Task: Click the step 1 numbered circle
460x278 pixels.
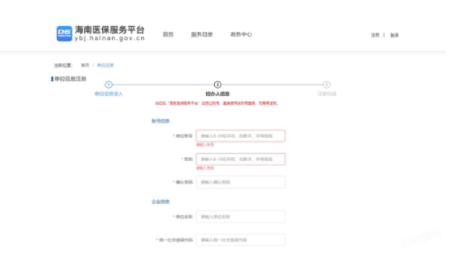Action: click(x=109, y=85)
